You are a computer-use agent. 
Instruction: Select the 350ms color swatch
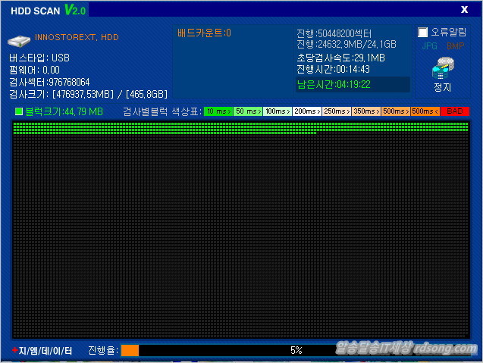point(366,111)
